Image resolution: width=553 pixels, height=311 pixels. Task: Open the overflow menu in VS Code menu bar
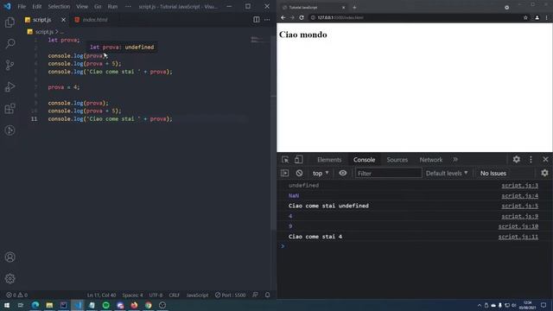click(128, 6)
